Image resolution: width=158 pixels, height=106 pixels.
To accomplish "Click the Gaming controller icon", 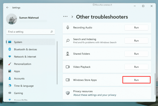I will pos(10,93).
